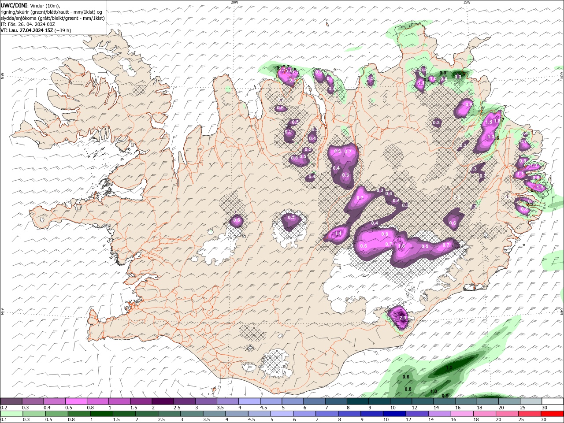
Task: Click black '1.0' value in offshore rain band
Action: pos(434,391)
